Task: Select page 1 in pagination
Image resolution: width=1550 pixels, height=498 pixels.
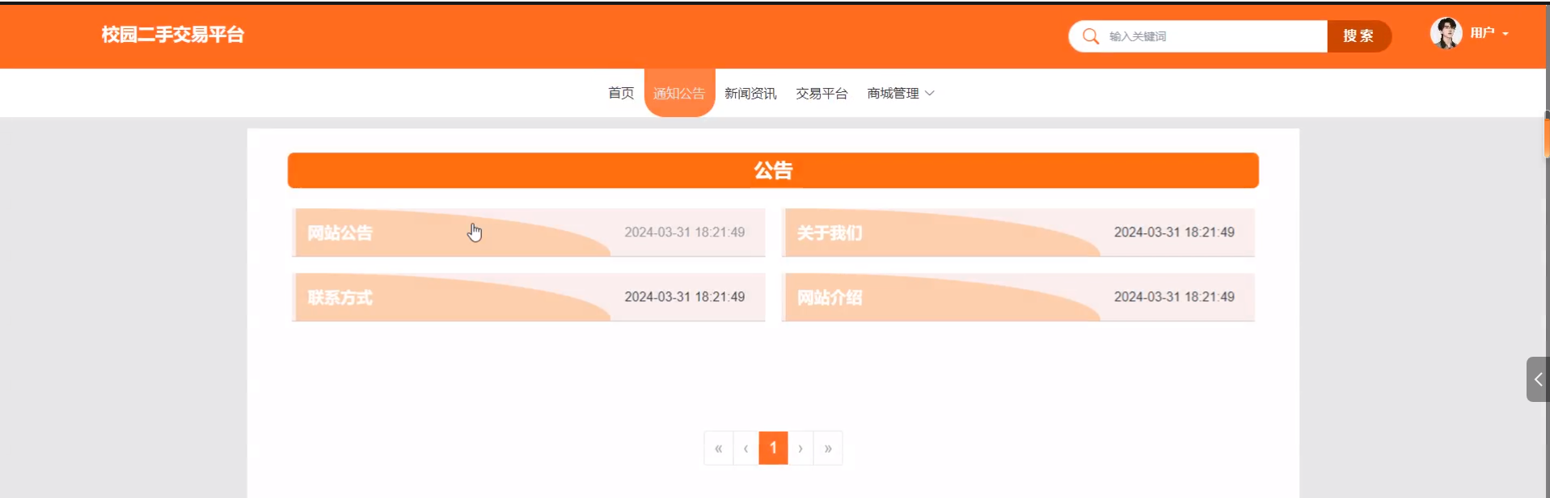Action: [773, 448]
